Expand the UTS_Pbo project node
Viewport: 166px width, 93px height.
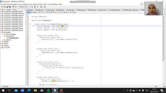1,48
